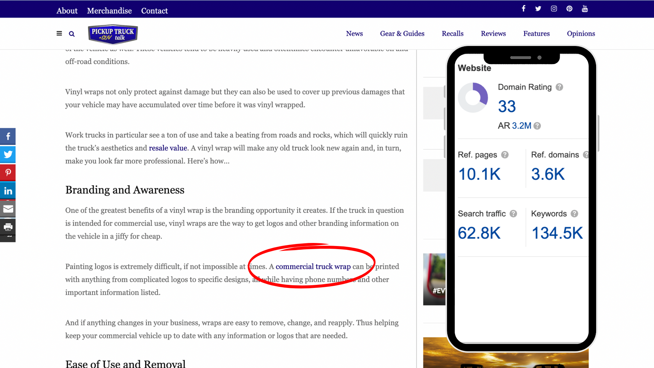Click AR help question mark icon
The width and height of the screenshot is (654, 368).
click(537, 126)
